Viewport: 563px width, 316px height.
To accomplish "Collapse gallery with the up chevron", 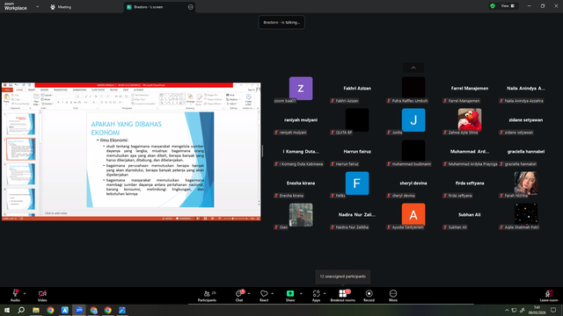I will click(x=413, y=68).
